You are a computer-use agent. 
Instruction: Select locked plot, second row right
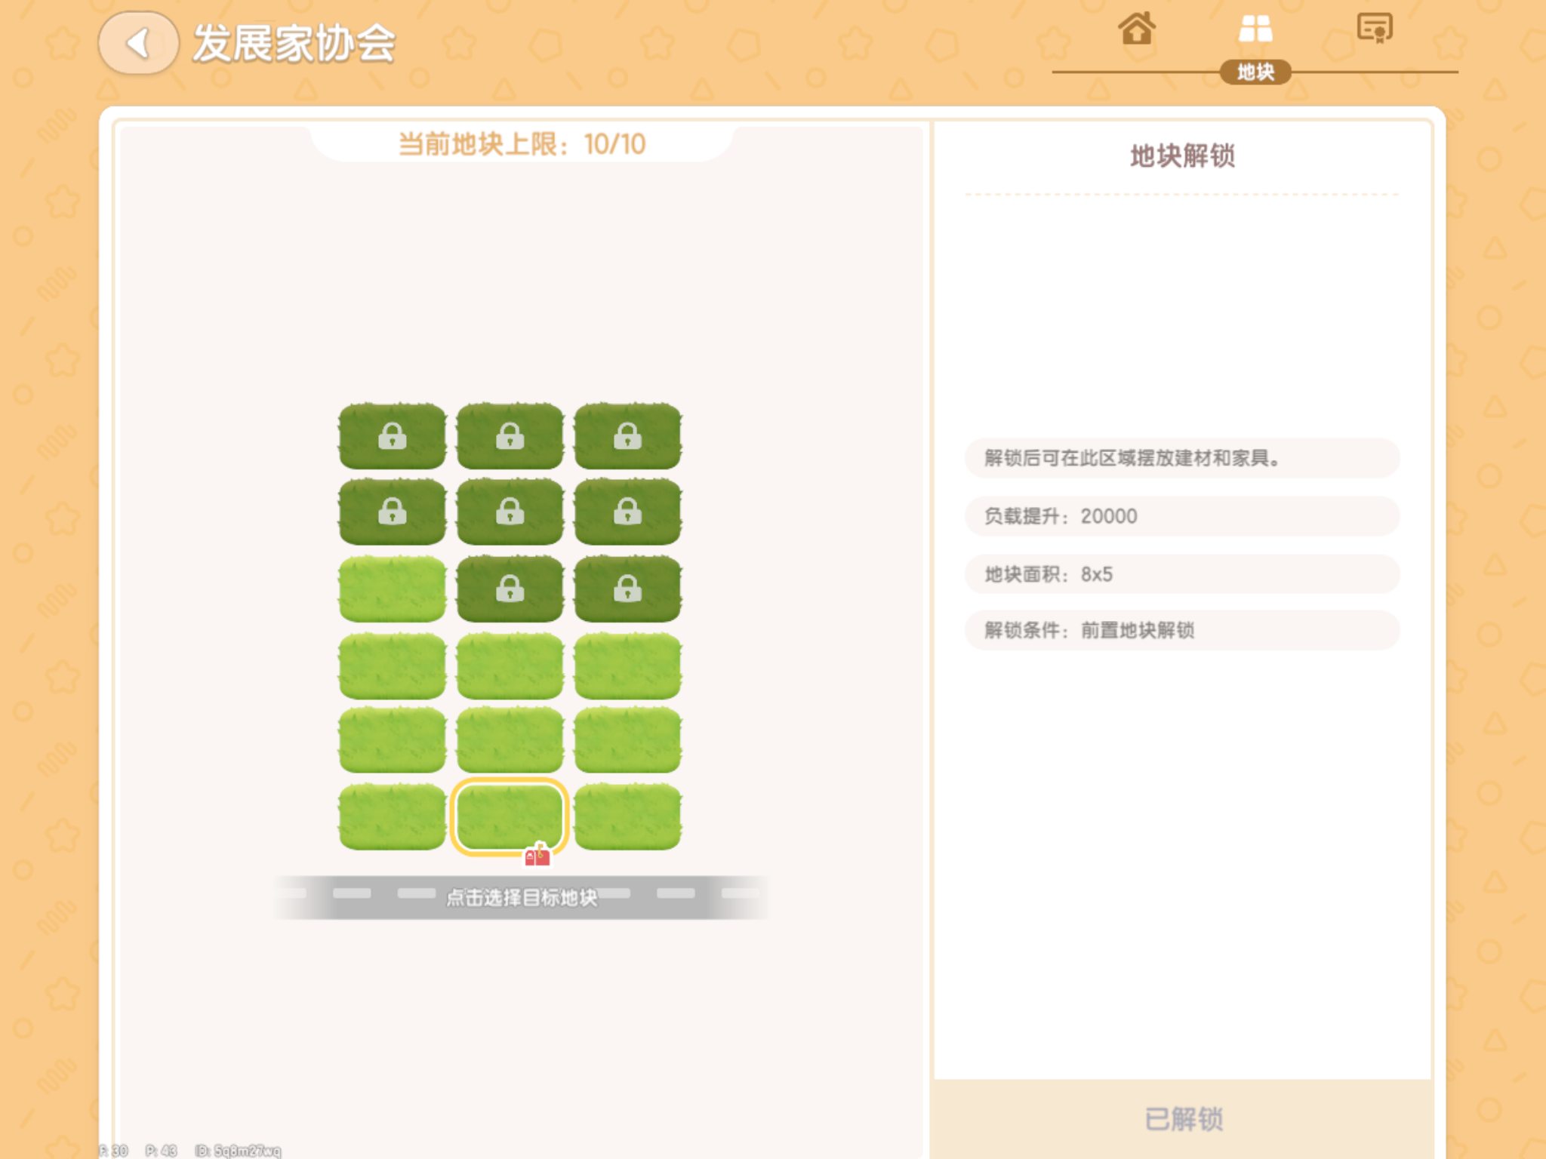tap(627, 512)
